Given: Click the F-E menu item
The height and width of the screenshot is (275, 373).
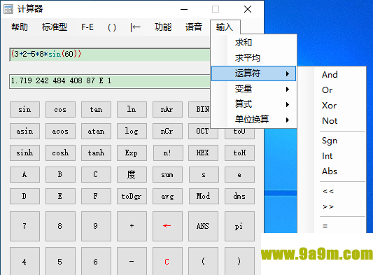Looking at the screenshot, I should click(87, 27).
